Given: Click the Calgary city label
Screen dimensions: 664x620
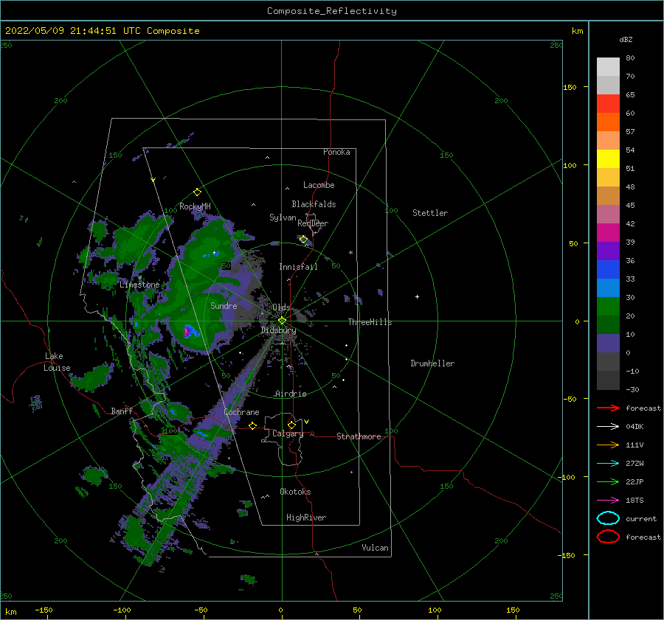Looking at the screenshot, I should 288,433.
